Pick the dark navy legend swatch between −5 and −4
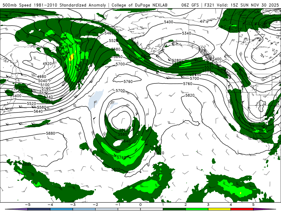Screen dimensions: 281x211 tap(39, 209)
